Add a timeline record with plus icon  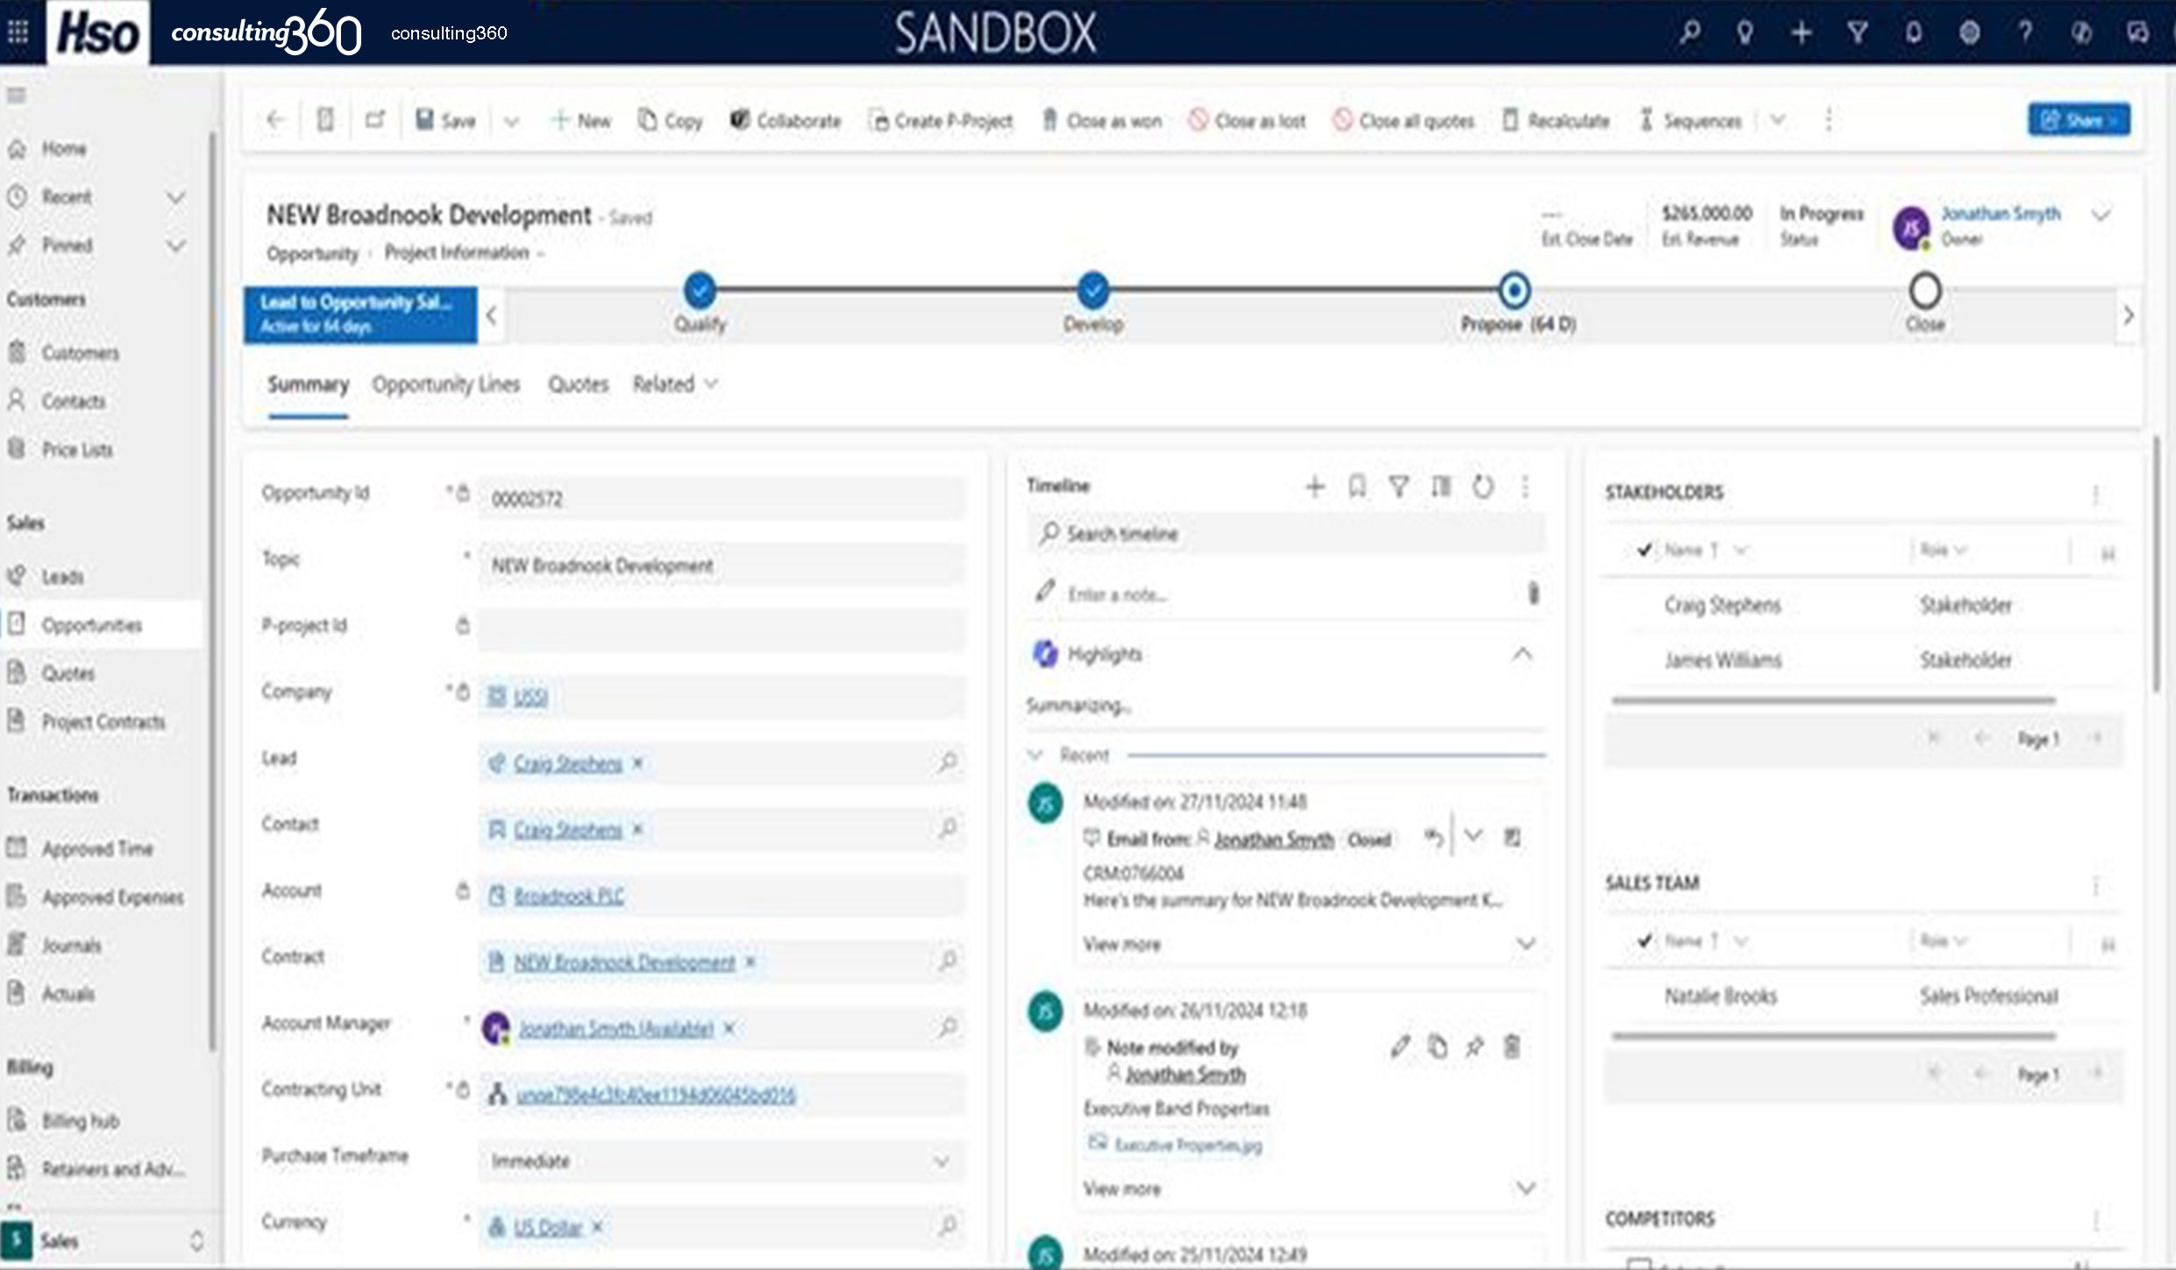tap(1314, 486)
